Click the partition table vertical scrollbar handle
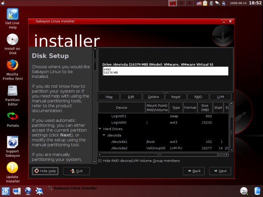Viewport: 263px width, 197px height. click(231, 132)
